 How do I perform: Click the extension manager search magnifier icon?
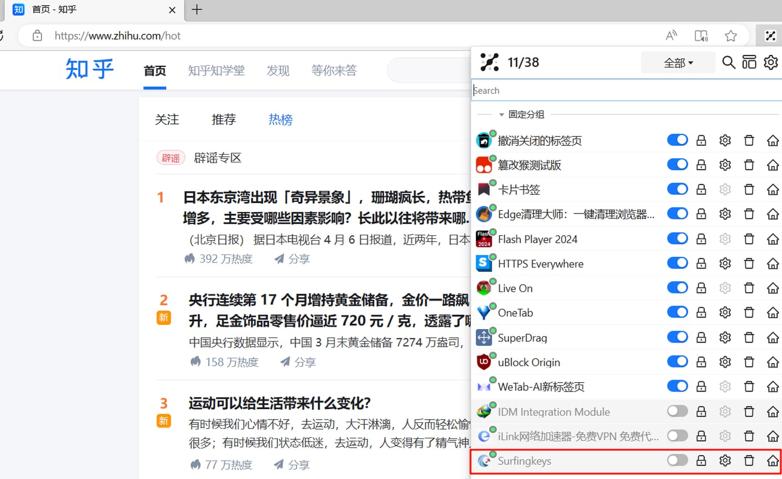[x=728, y=62]
